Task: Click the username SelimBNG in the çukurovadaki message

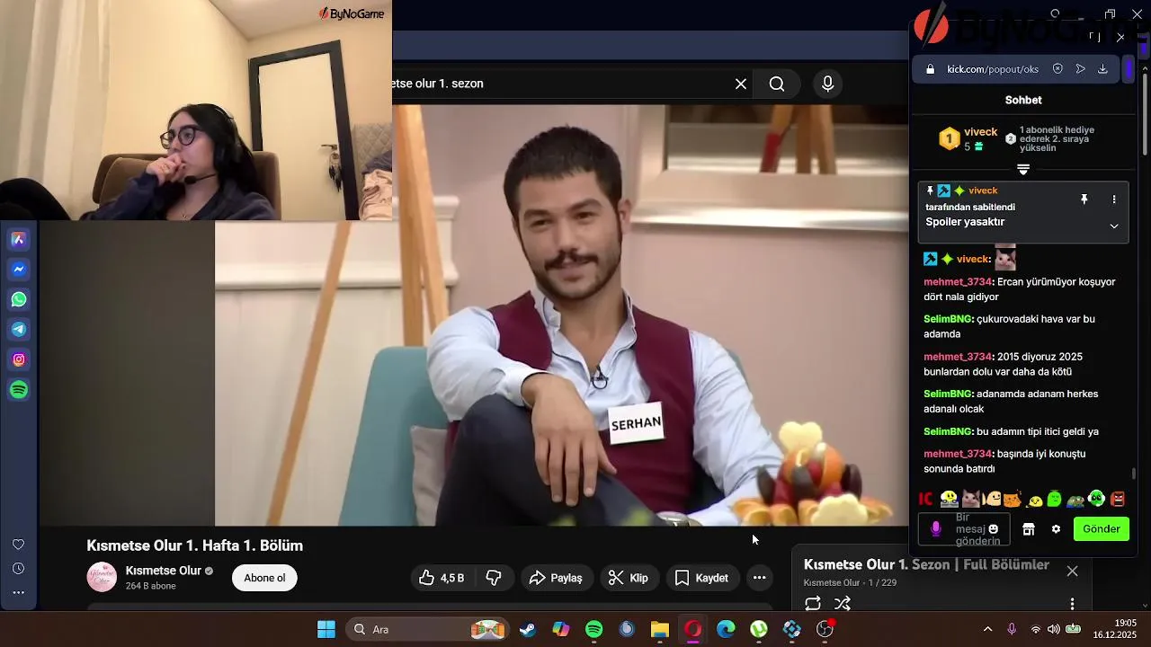Action: click(949, 319)
